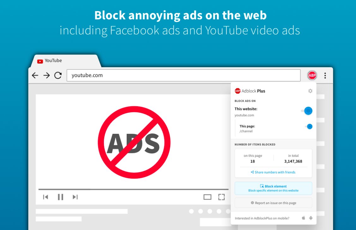Open Adblock Plus settings gear

click(310, 91)
